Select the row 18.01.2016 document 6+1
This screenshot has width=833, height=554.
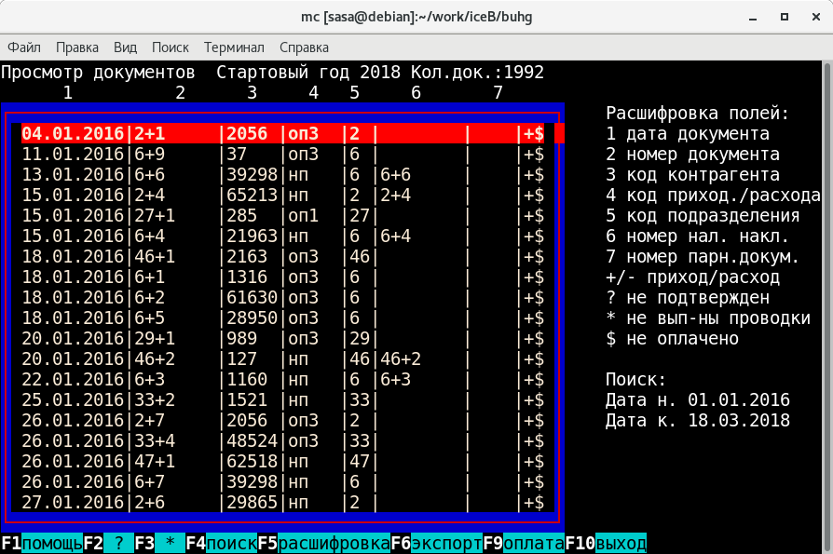click(x=282, y=277)
